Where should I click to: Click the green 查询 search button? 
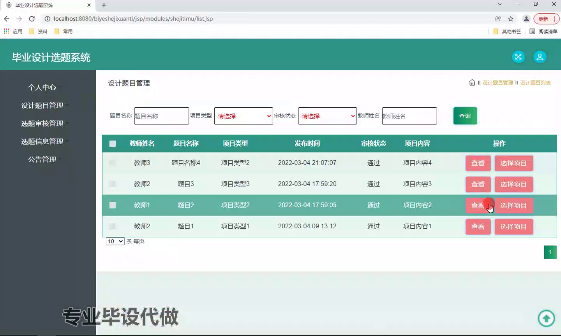(x=465, y=116)
